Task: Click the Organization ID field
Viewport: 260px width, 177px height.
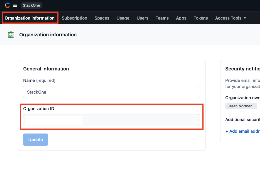Action: [112, 120]
